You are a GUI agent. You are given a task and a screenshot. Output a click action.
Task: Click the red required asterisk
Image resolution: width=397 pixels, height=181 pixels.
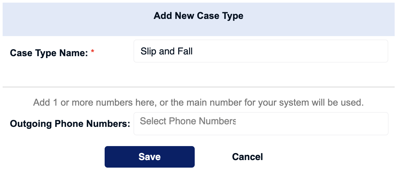tap(93, 52)
